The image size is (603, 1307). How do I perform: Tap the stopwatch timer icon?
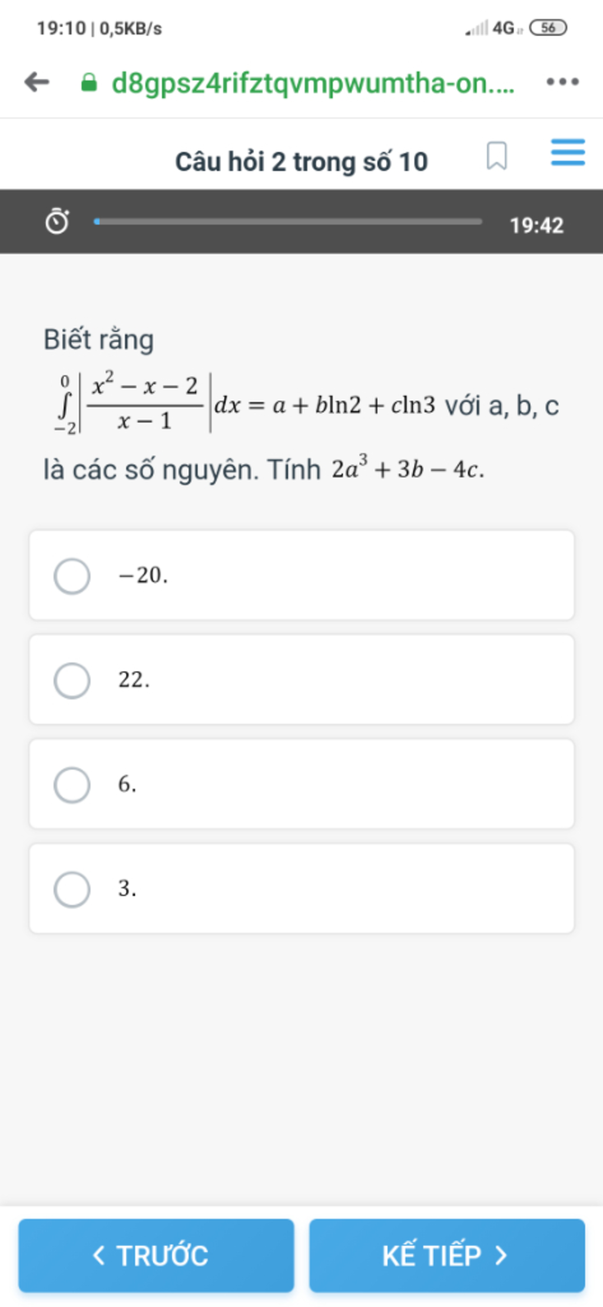(57, 222)
